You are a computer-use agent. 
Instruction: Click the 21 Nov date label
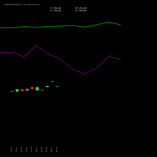(x=26, y=149)
